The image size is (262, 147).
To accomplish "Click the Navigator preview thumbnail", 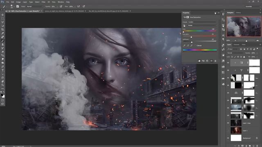I will pyautogui.click(x=244, y=27).
